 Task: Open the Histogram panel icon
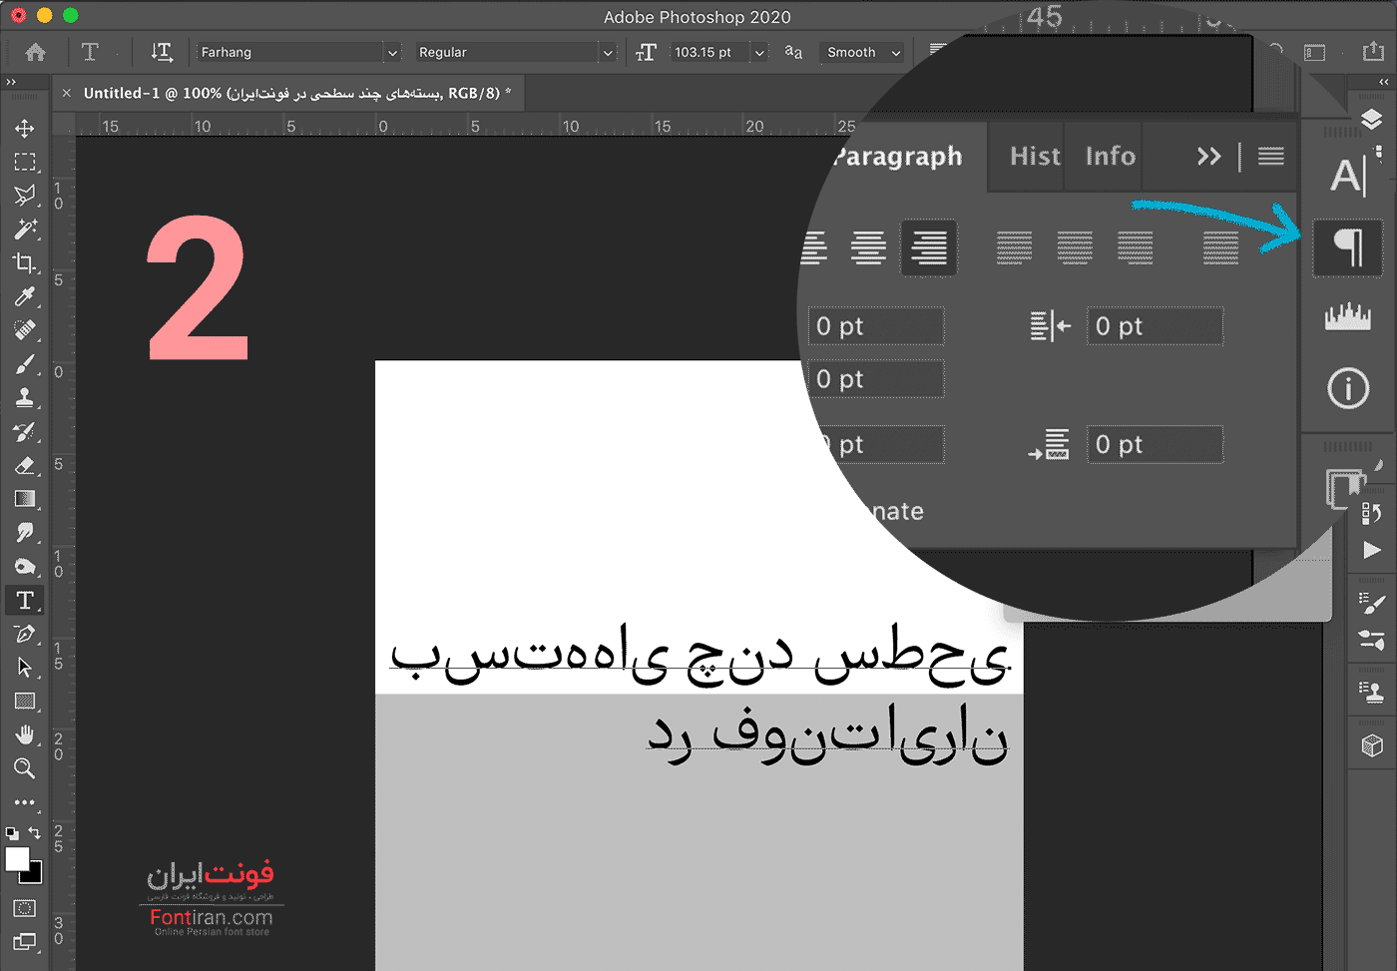pos(1347,317)
